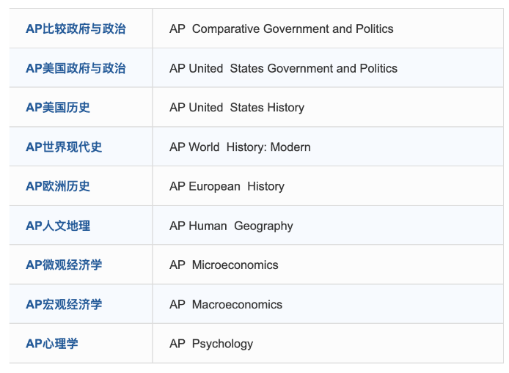Click the AP World History: Modern cell

click(x=240, y=147)
